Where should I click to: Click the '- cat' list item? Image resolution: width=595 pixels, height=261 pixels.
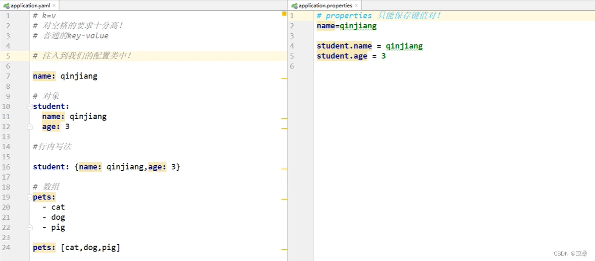click(x=54, y=207)
